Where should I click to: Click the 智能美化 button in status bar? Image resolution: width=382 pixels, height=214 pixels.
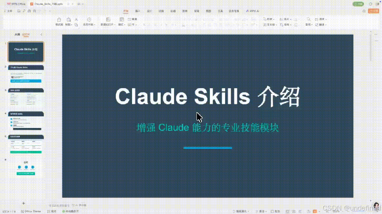coord(241,211)
